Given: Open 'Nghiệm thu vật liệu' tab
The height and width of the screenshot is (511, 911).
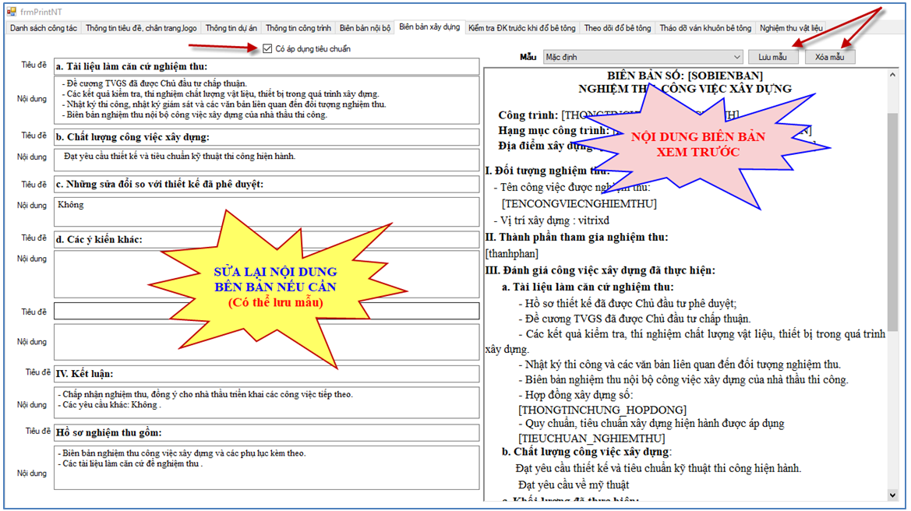Looking at the screenshot, I should tap(791, 29).
